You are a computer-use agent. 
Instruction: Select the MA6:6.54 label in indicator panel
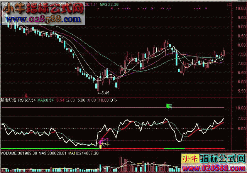pos(46,100)
